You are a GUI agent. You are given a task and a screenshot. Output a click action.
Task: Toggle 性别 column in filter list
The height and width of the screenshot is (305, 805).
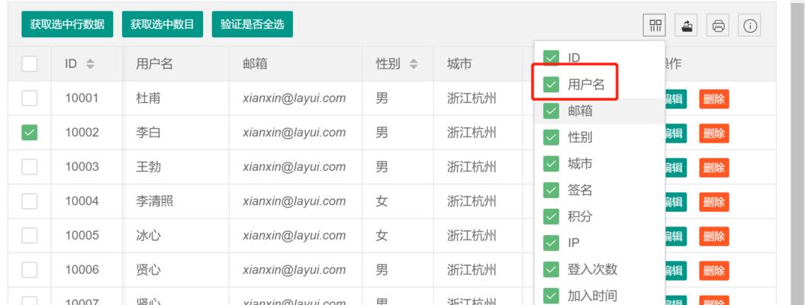click(x=551, y=137)
